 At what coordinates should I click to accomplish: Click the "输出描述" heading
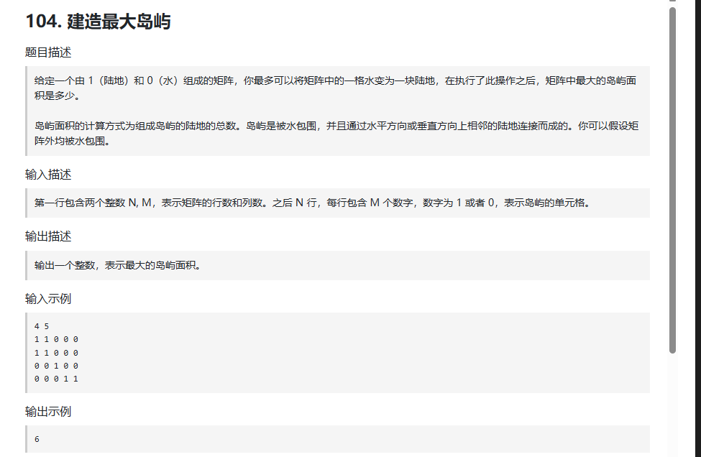(48, 236)
